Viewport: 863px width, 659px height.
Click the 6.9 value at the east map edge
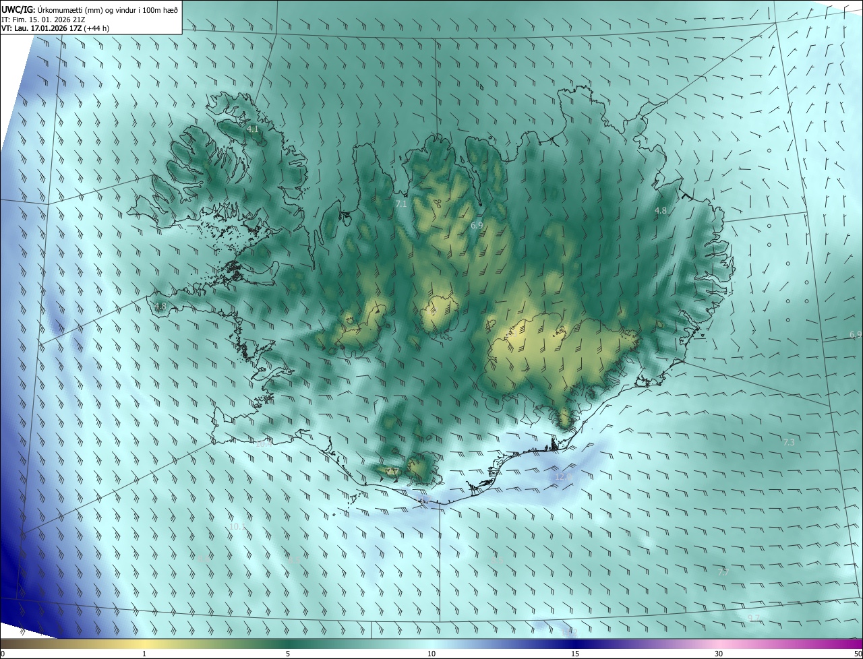(856, 334)
